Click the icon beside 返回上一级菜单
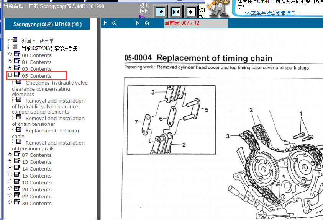 click(x=15, y=39)
